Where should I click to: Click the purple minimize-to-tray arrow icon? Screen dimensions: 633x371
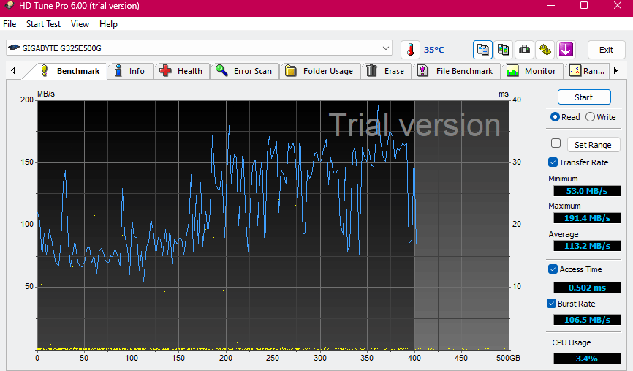pos(566,50)
